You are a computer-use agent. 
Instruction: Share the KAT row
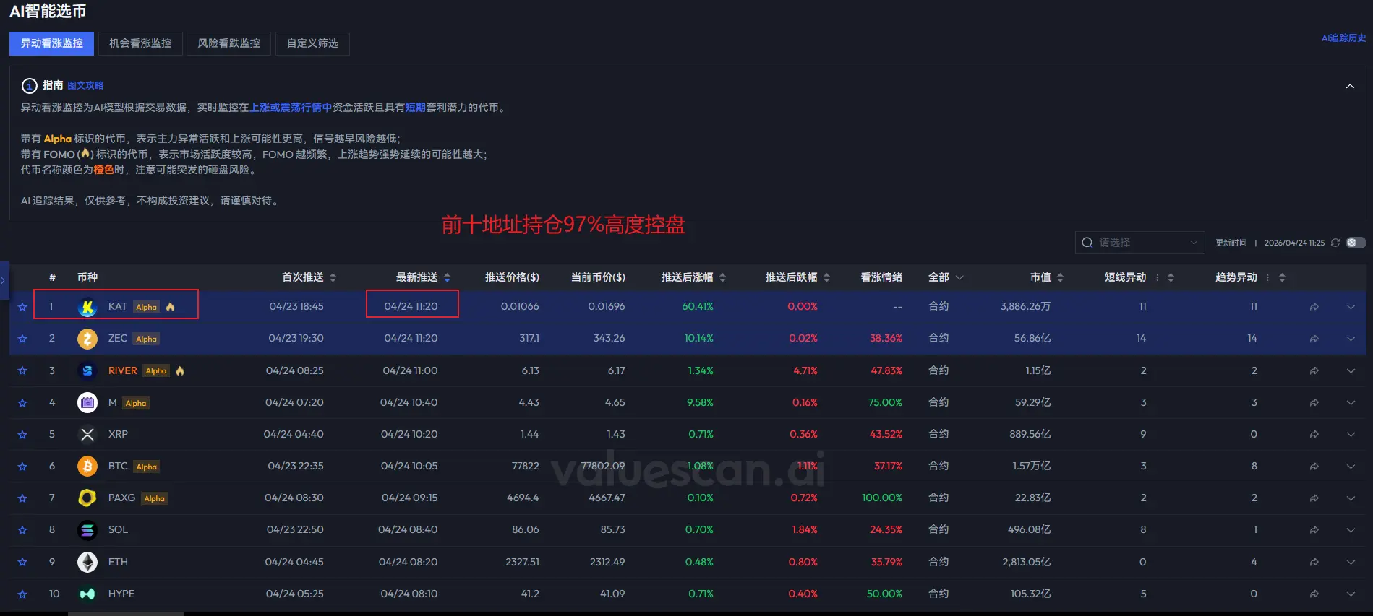pyautogui.click(x=1314, y=307)
